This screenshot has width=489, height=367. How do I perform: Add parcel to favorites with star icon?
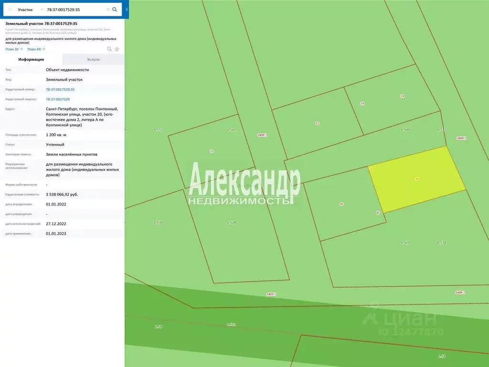click(117, 49)
